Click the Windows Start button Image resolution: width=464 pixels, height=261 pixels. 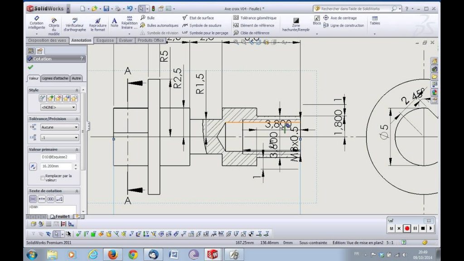[x=32, y=255]
